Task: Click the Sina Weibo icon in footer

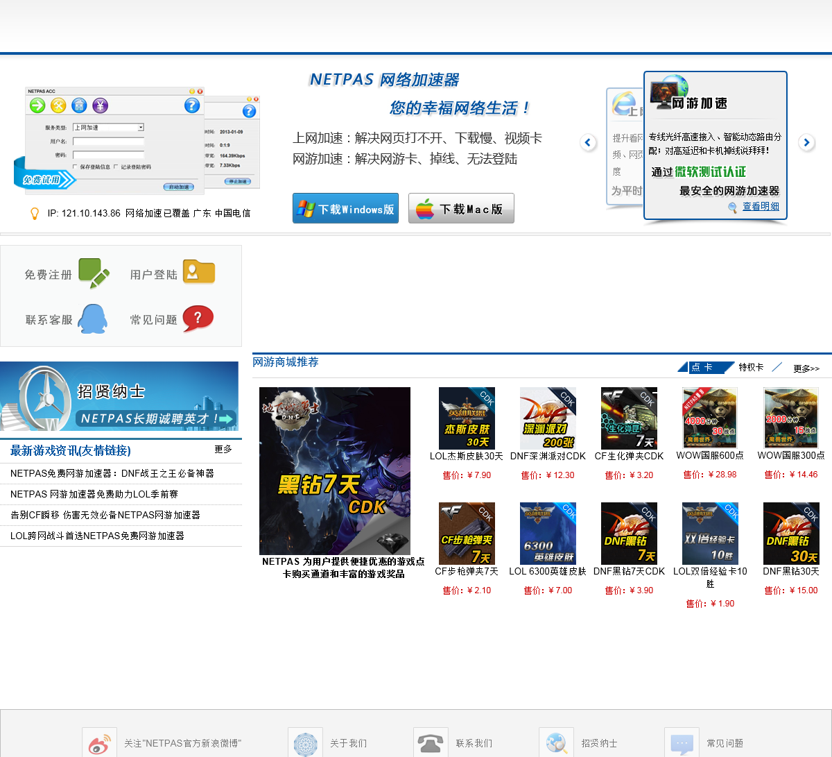Action: [99, 742]
